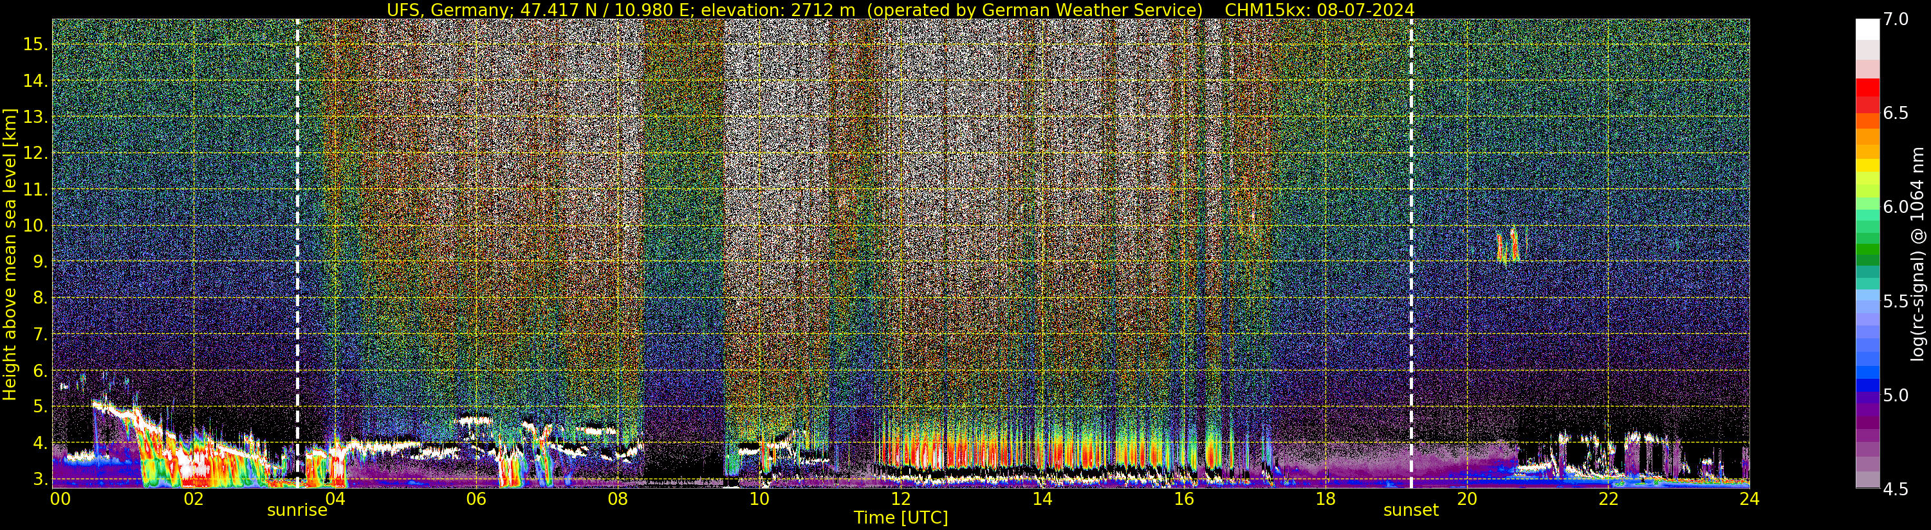Click the height axis tick '3.'

coord(40,479)
